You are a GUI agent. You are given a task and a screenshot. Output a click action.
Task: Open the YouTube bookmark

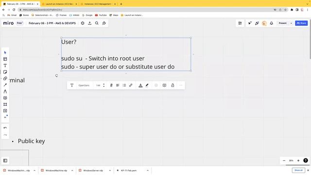[x=101, y=15]
